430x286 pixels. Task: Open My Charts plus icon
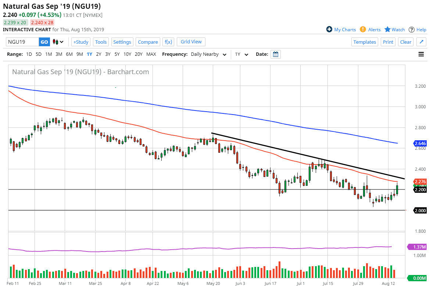[x=329, y=29]
